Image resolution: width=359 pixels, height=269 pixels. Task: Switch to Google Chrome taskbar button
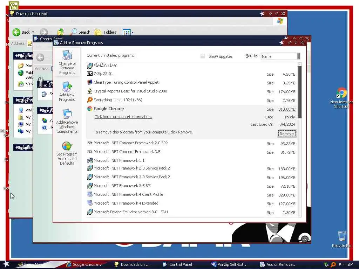pos(85,265)
